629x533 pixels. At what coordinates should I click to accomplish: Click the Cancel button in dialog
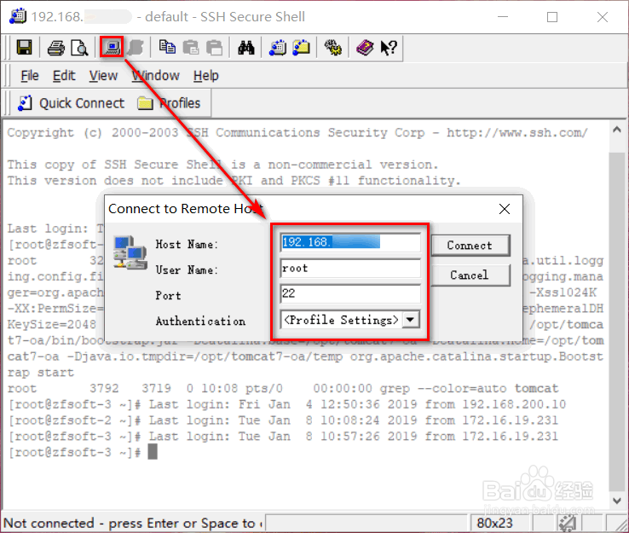[x=470, y=275]
